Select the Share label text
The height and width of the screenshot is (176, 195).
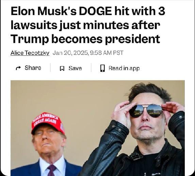(33, 68)
